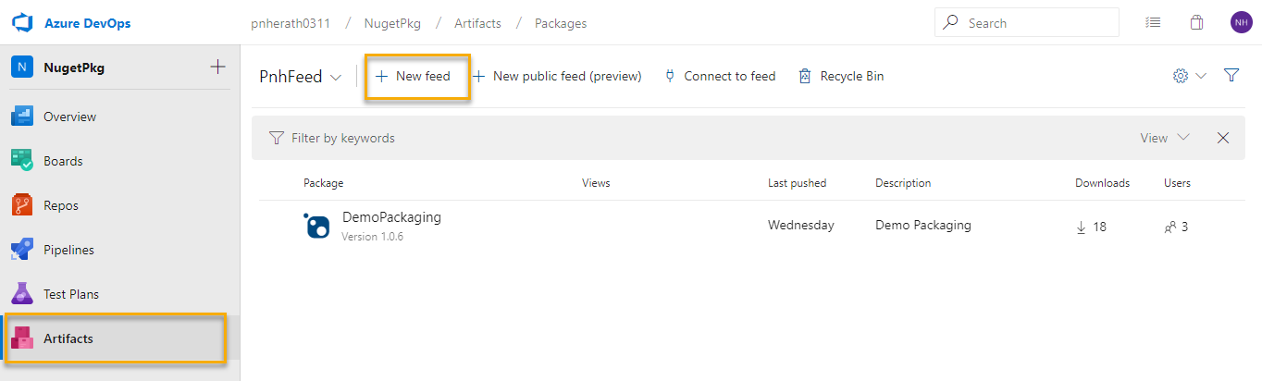This screenshot has height=381, width=1262.
Task: Go to Pipelines in the sidebar
Action: (68, 250)
